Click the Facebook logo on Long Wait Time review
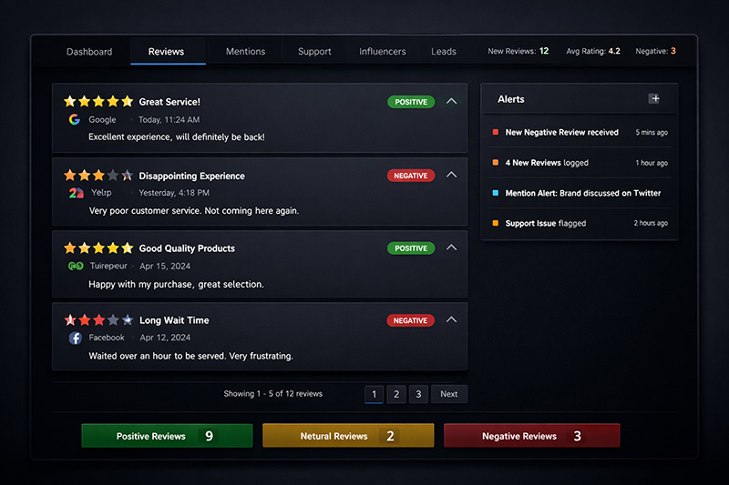This screenshot has height=485, width=729. point(76,338)
